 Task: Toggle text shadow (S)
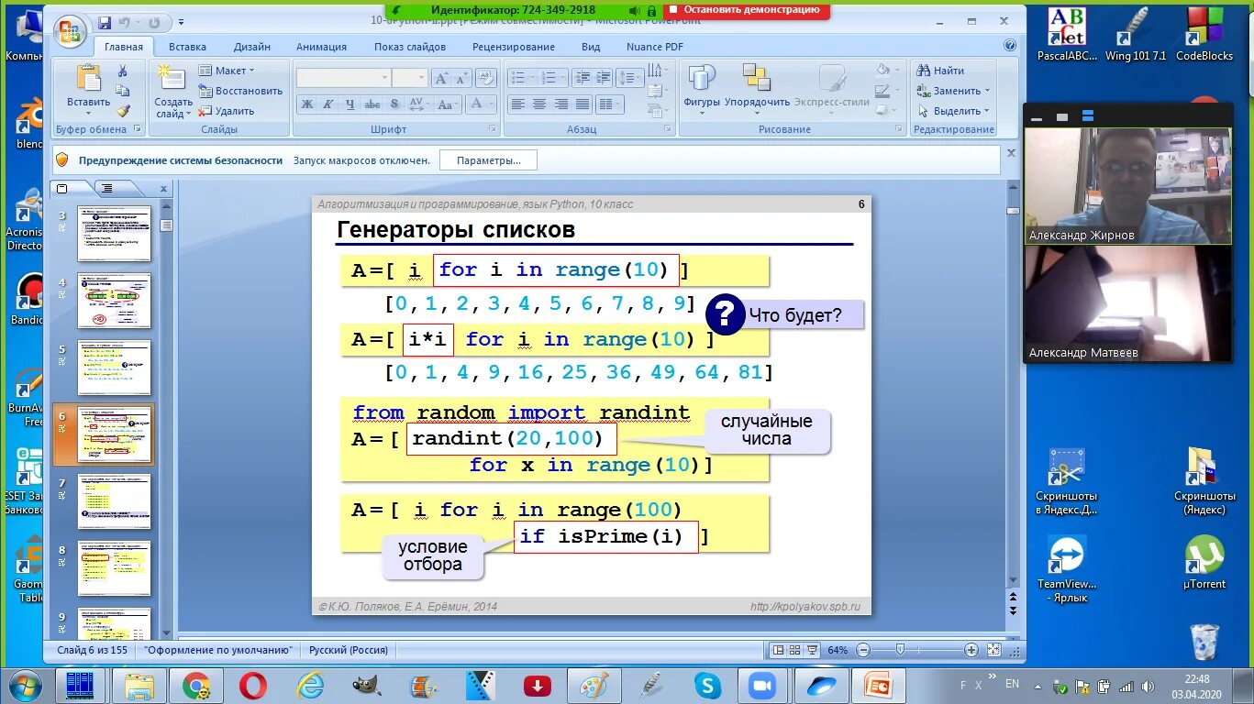click(394, 104)
